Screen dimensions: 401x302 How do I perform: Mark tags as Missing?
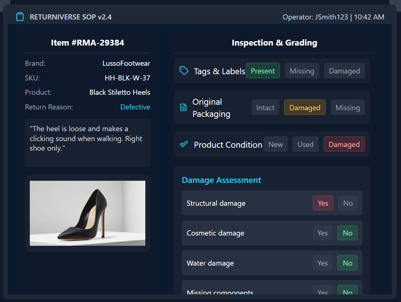point(302,71)
